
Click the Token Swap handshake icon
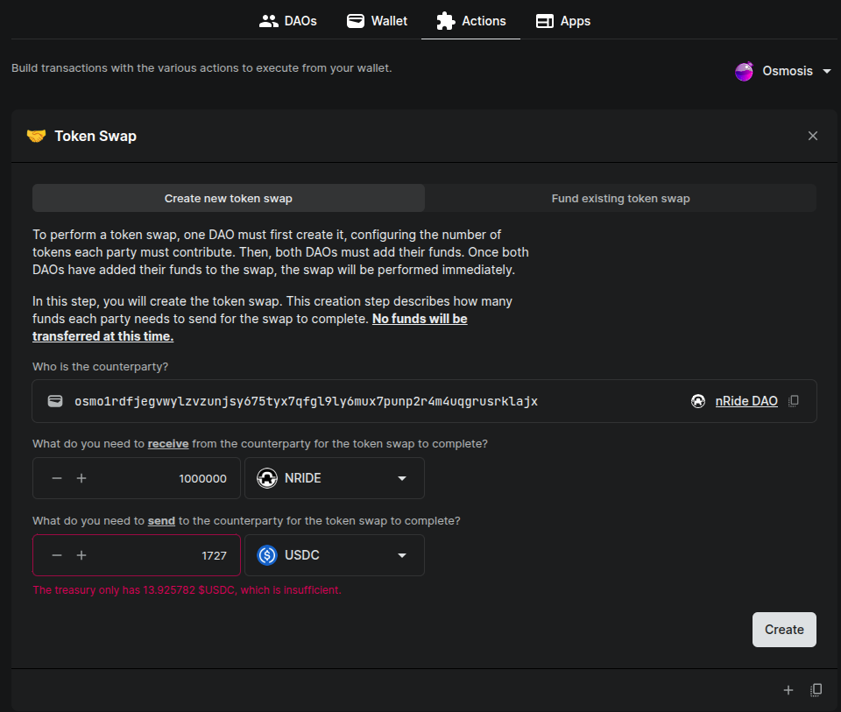(37, 136)
